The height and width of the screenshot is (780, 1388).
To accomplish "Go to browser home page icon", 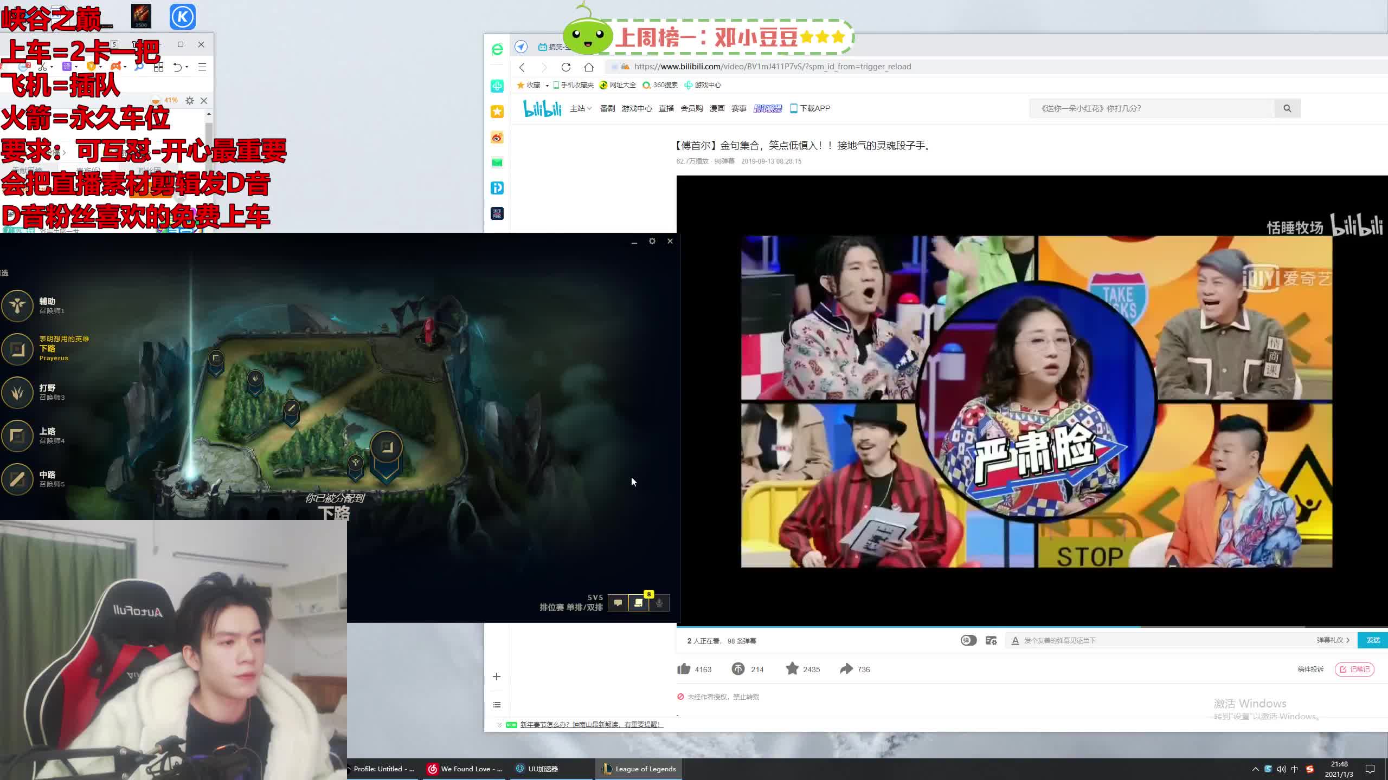I will point(589,67).
